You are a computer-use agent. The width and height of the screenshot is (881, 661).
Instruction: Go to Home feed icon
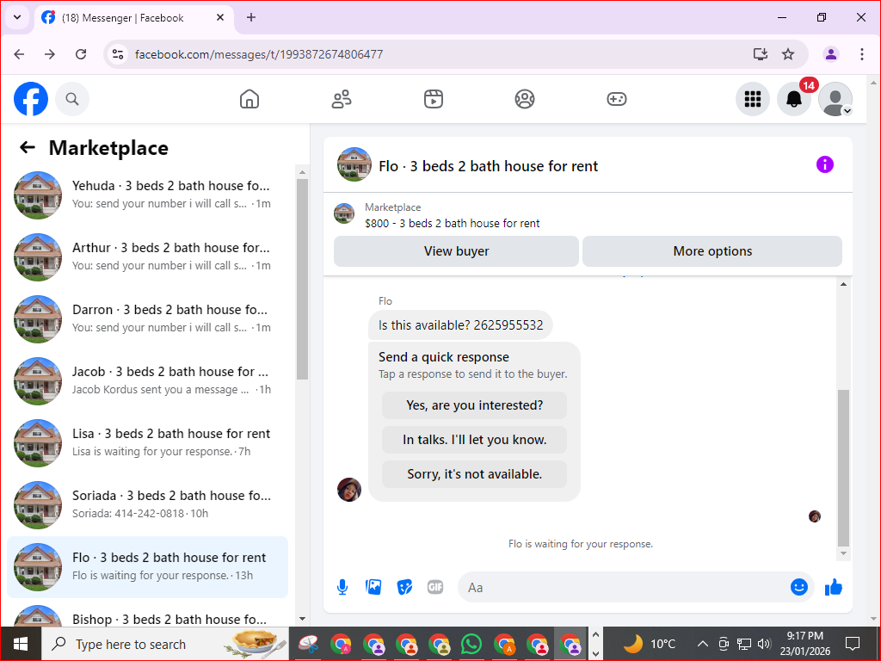click(x=250, y=99)
